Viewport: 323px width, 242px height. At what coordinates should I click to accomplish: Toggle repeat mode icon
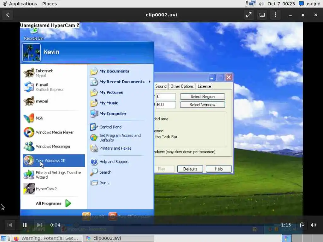pos(302,225)
